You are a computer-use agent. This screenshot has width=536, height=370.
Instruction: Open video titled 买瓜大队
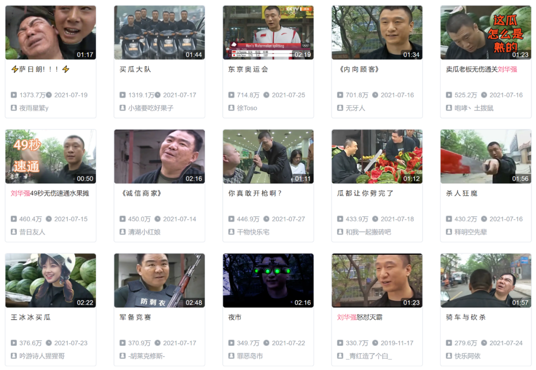pos(135,70)
